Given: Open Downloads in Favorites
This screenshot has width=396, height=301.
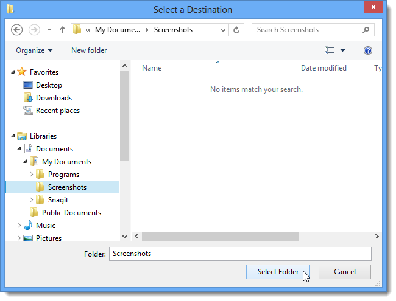Looking at the screenshot, I should (x=54, y=98).
